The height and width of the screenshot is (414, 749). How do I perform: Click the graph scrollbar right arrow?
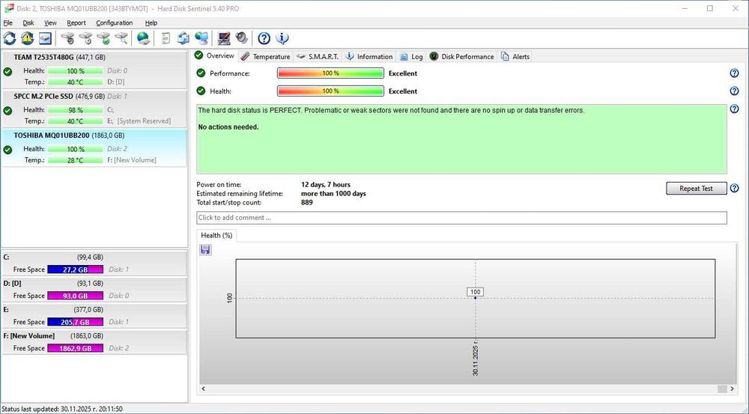pos(732,389)
